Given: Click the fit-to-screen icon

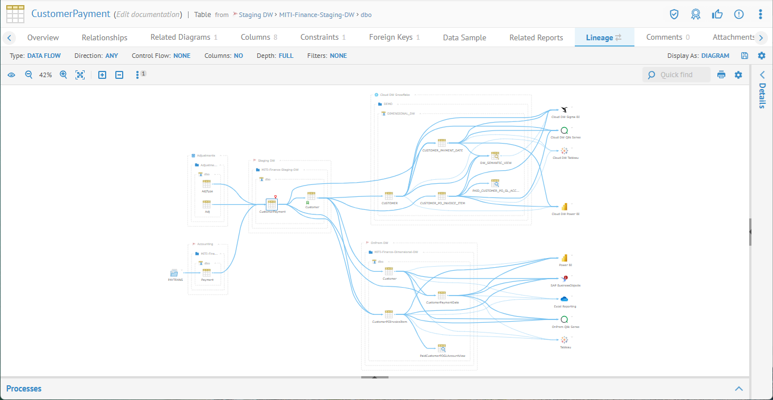Looking at the screenshot, I should pyautogui.click(x=80, y=75).
